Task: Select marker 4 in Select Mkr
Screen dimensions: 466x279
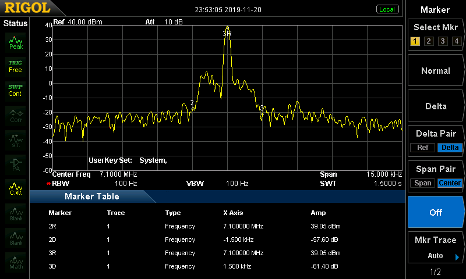Action: 456,41
